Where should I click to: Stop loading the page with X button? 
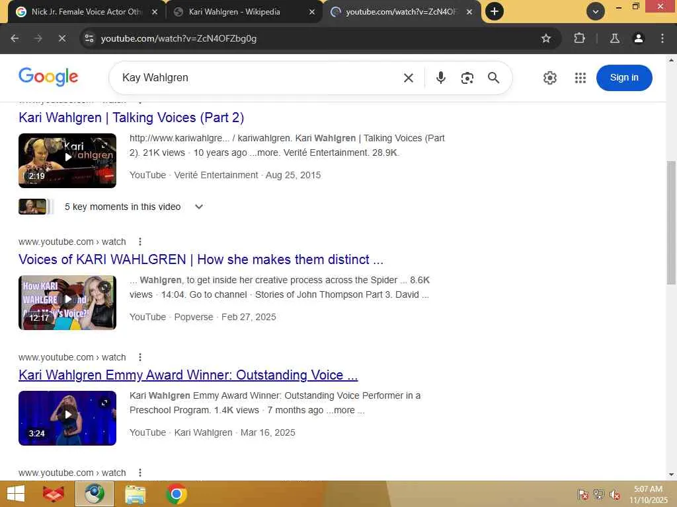(x=62, y=38)
